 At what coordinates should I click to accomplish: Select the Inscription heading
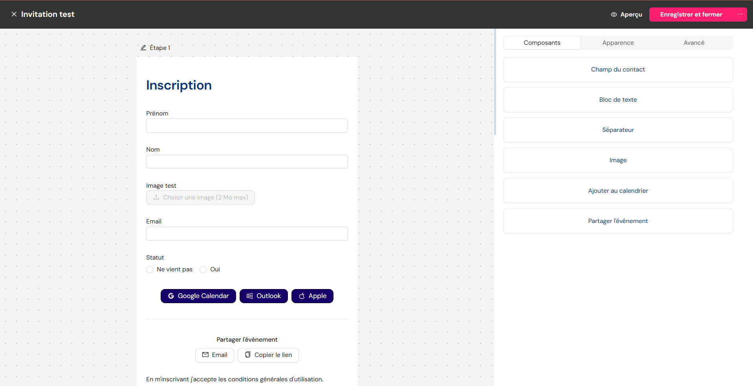(x=179, y=85)
